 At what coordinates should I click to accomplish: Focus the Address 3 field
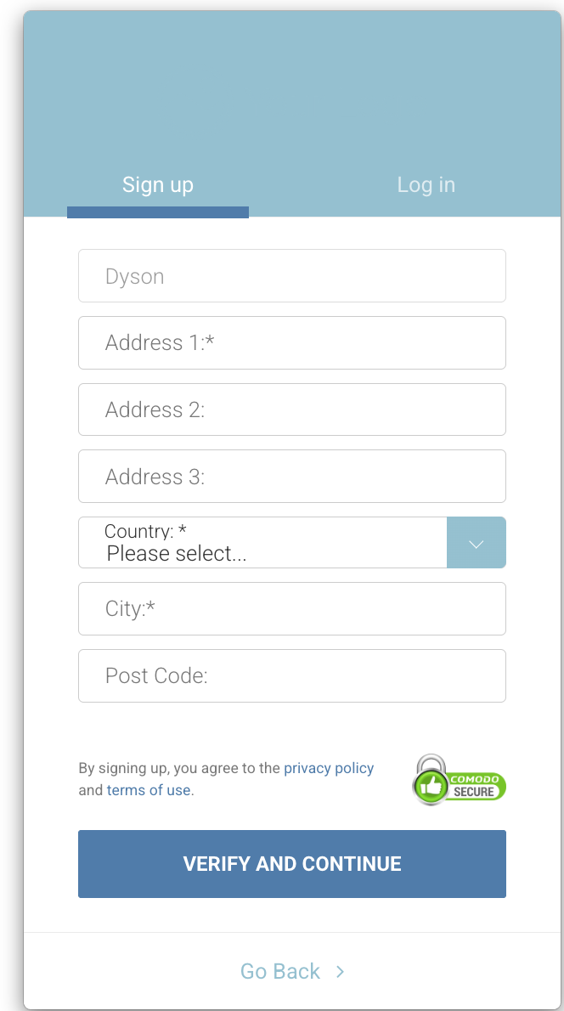(x=291, y=477)
